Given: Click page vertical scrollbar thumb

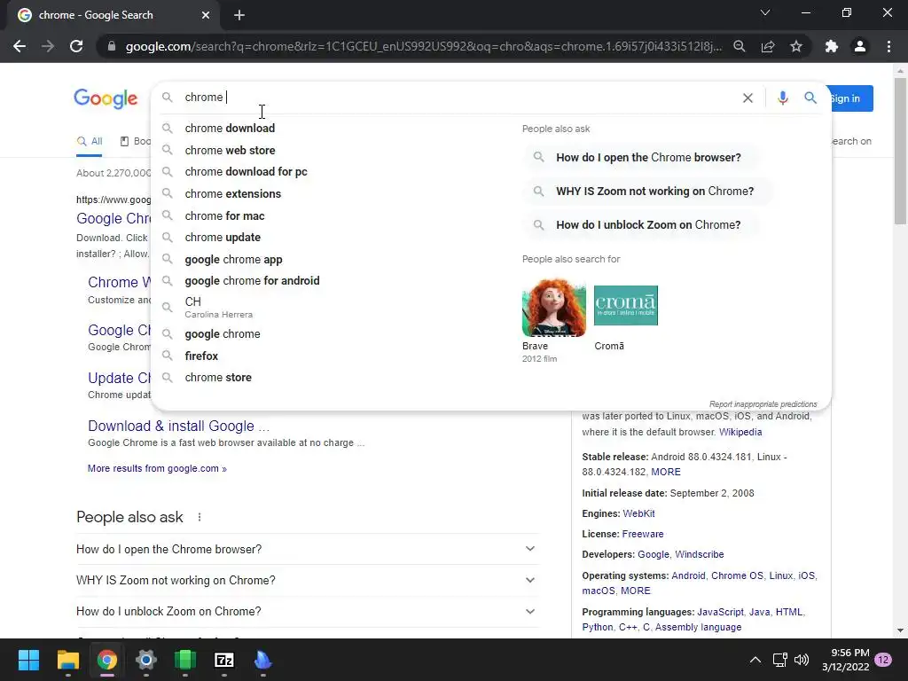Looking at the screenshot, I should pyautogui.click(x=900, y=151).
